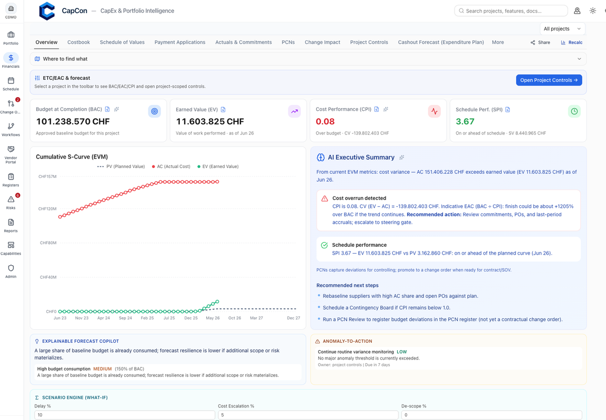Screen dimensions: 606x420
Task: Click the De-scope % input field
Action: pos(492,415)
